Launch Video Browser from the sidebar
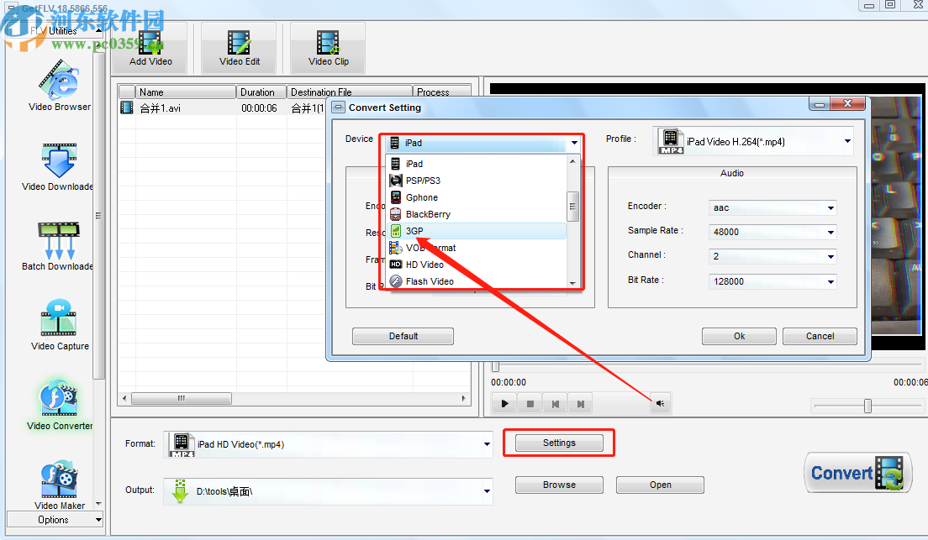928x540 pixels. pos(59,86)
